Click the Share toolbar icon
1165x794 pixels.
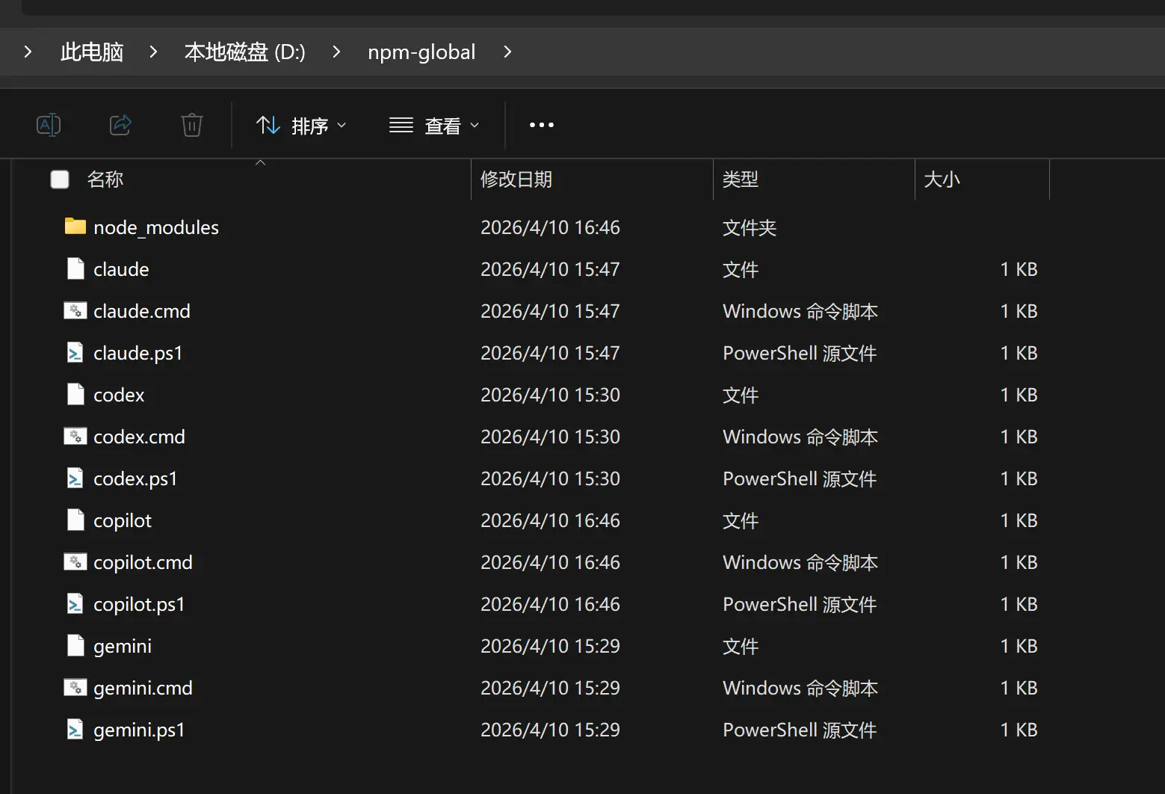click(120, 125)
